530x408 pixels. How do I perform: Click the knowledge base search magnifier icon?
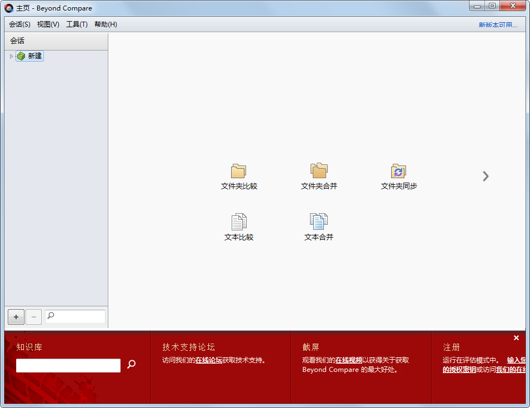(131, 365)
